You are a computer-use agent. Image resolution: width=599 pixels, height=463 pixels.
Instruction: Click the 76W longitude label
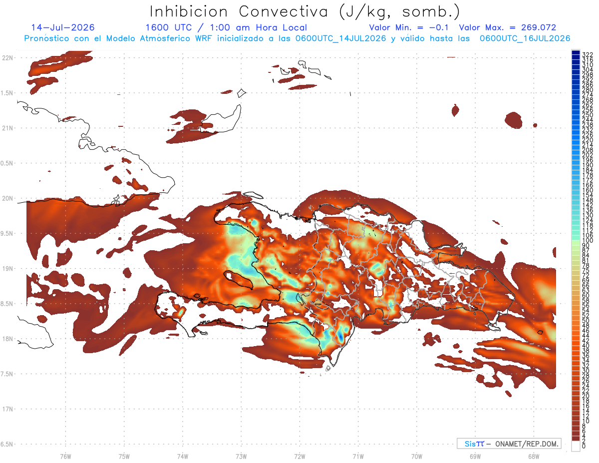65,456
